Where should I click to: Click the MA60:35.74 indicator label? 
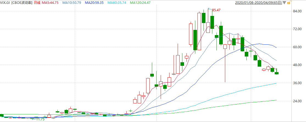click(x=117, y=3)
